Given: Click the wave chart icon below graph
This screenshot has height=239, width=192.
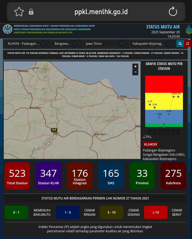Looking at the screenshot, I should [x=147, y=136].
